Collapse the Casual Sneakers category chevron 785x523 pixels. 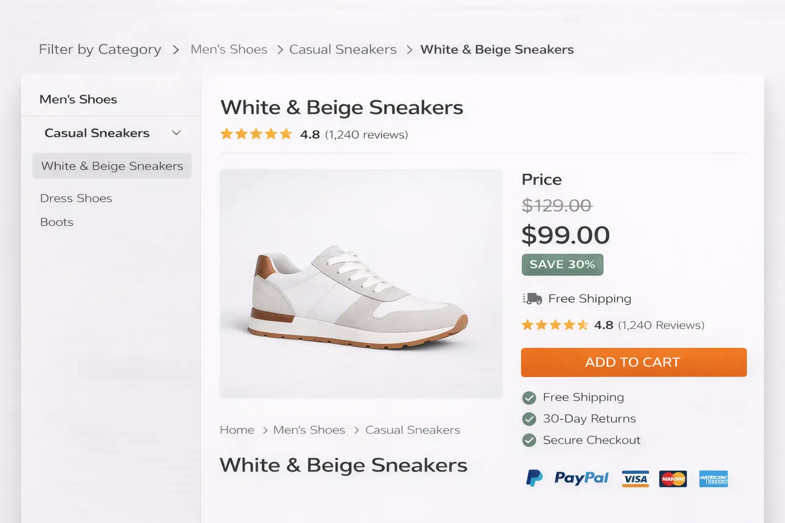176,133
